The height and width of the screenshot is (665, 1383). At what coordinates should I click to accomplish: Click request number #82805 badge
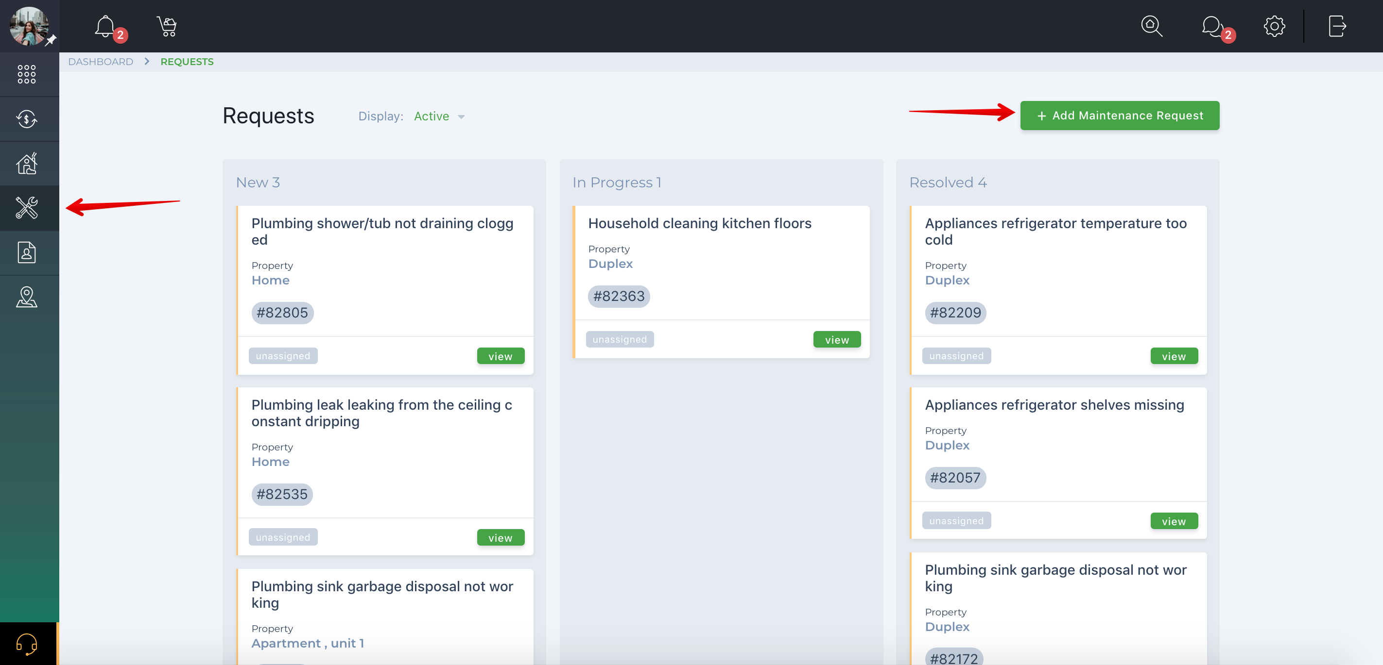[x=282, y=313]
